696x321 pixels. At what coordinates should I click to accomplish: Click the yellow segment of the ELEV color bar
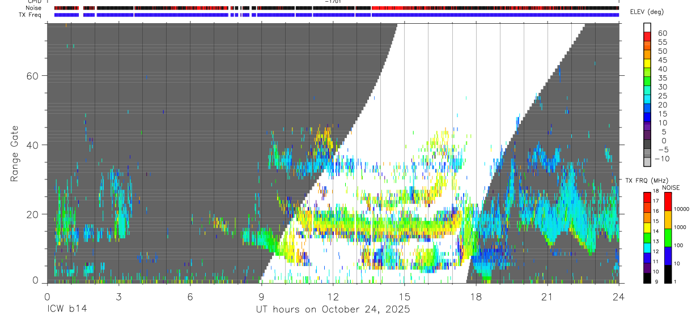point(647,65)
